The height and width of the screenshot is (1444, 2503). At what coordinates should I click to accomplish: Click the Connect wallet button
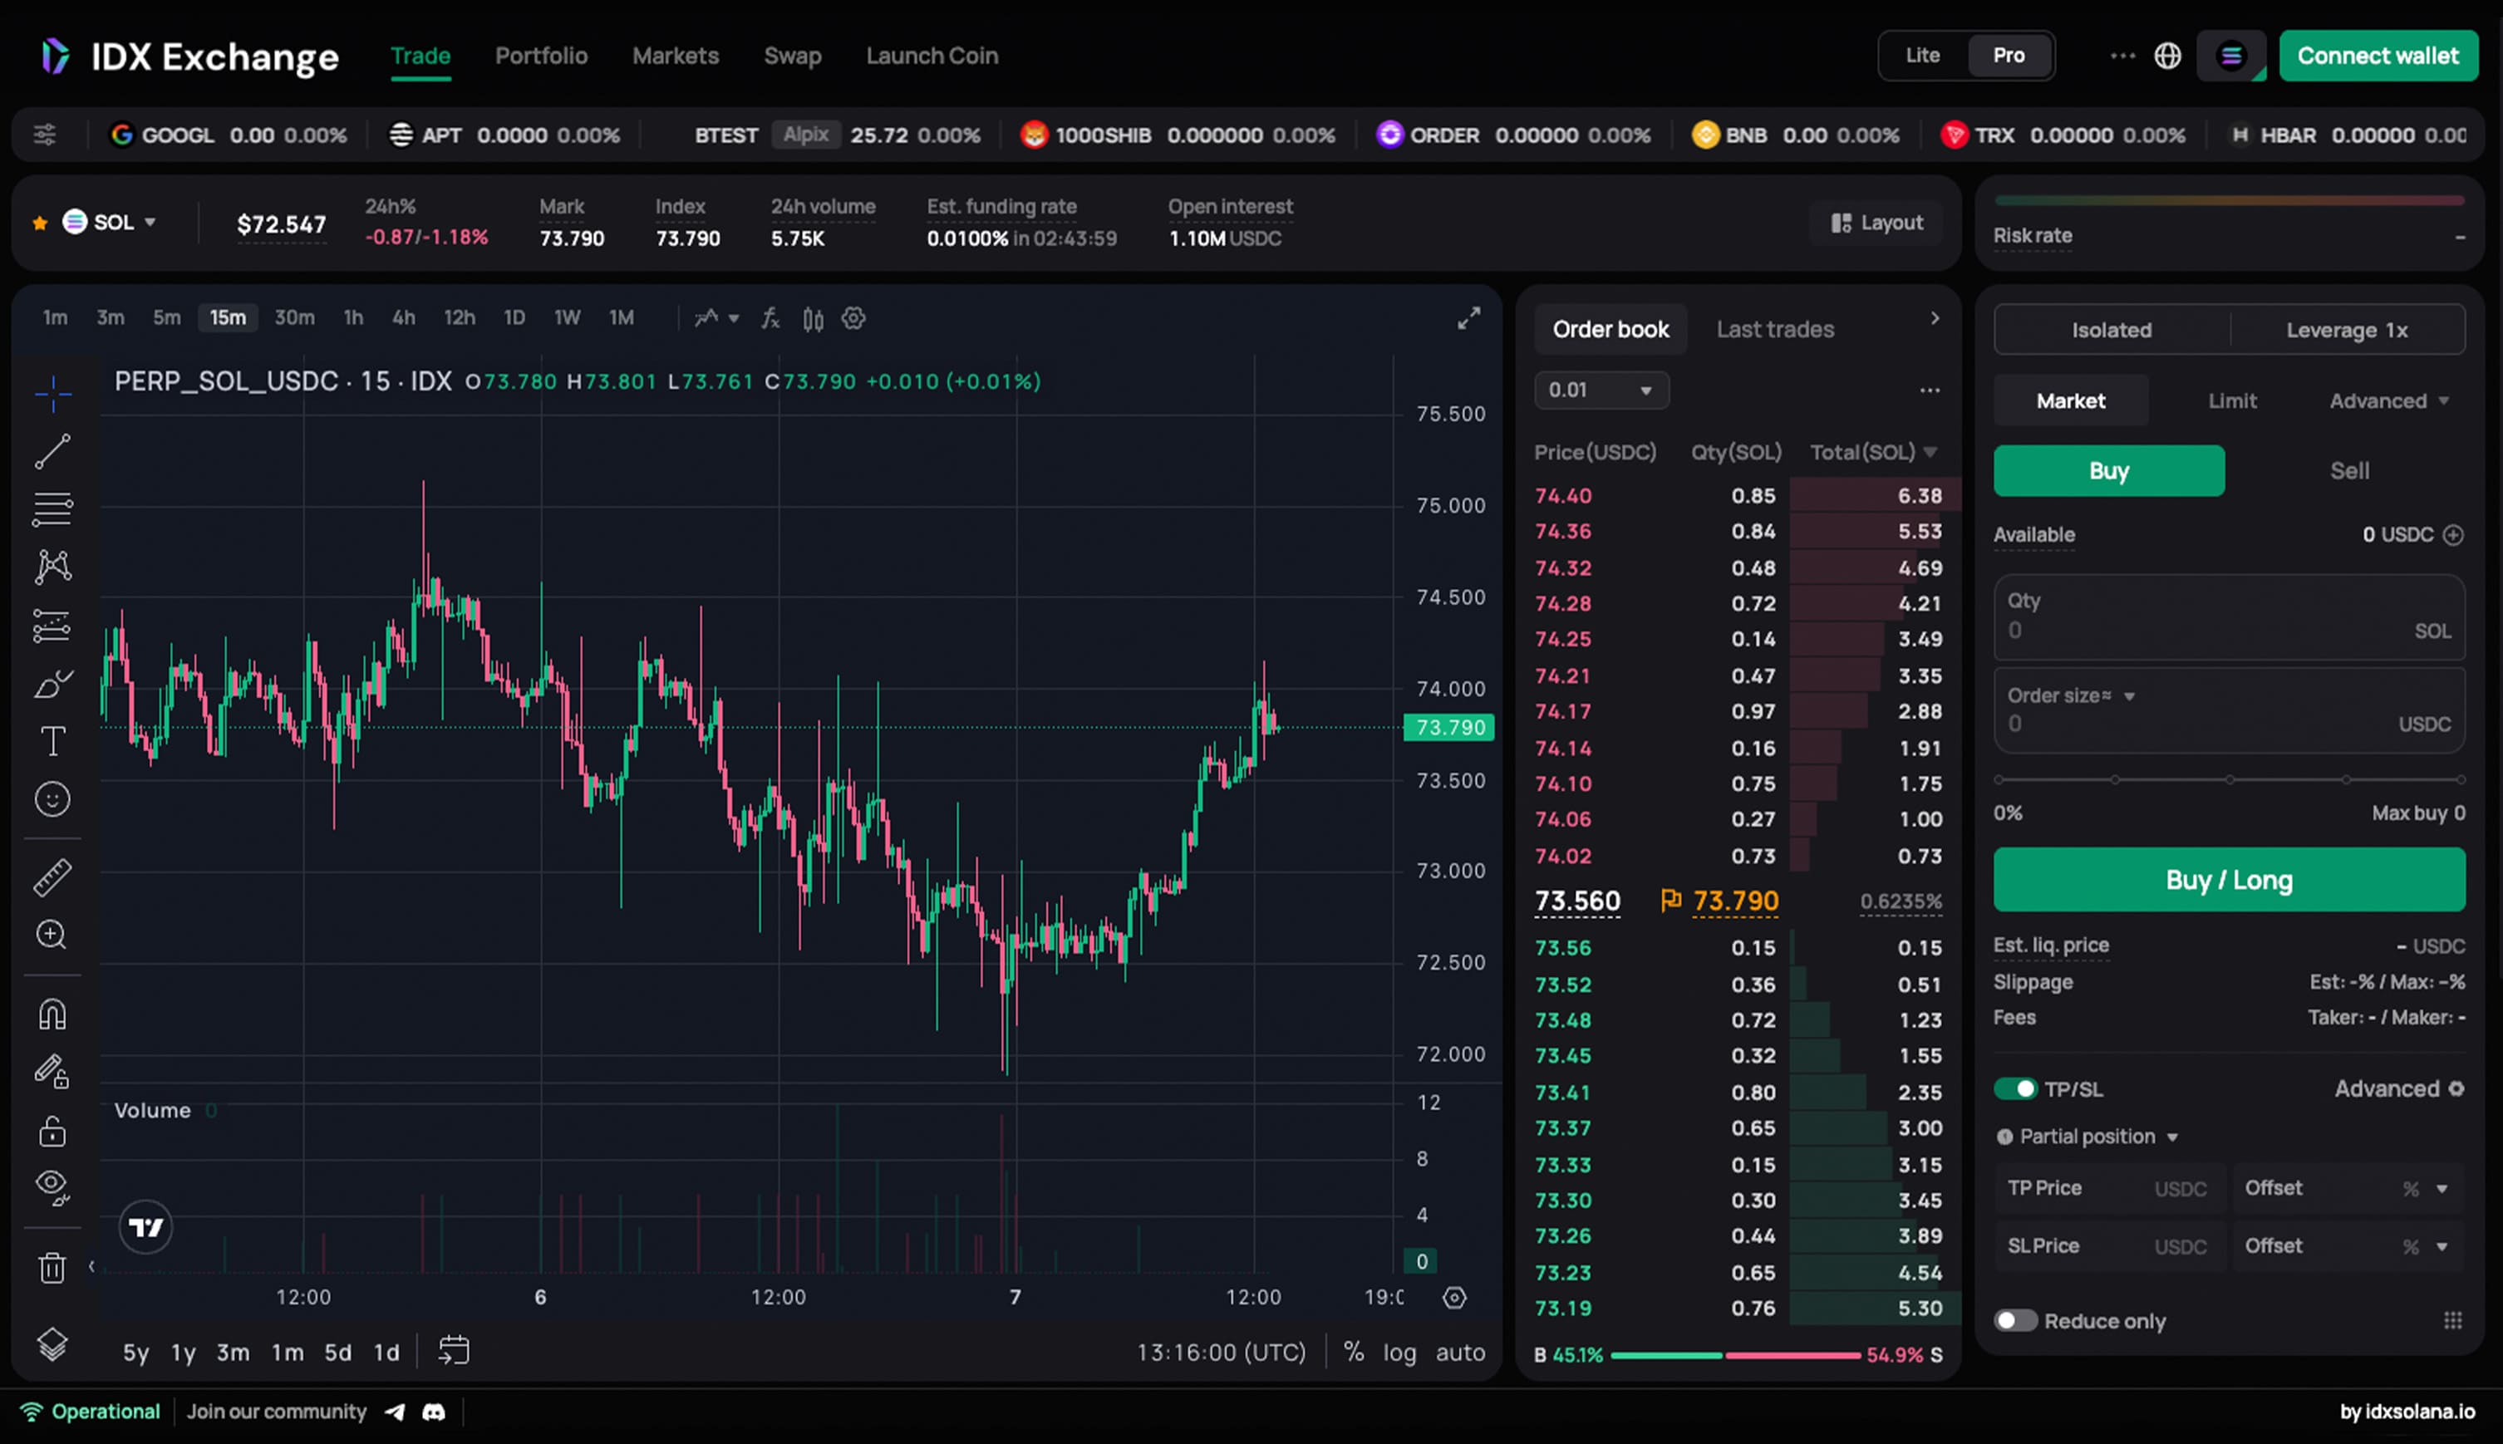coord(2378,56)
